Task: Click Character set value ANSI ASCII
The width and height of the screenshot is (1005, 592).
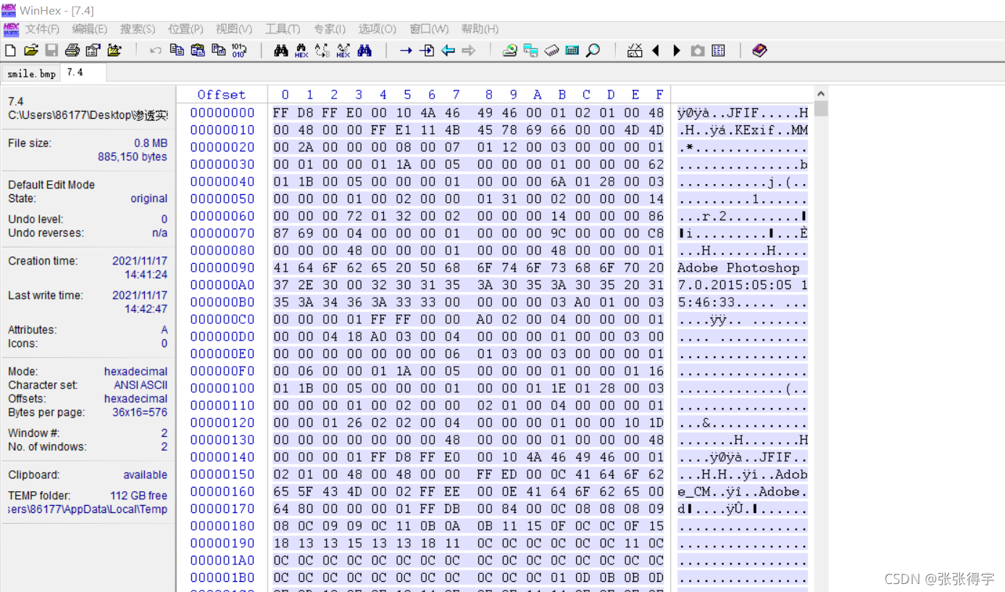Action: coord(141,385)
